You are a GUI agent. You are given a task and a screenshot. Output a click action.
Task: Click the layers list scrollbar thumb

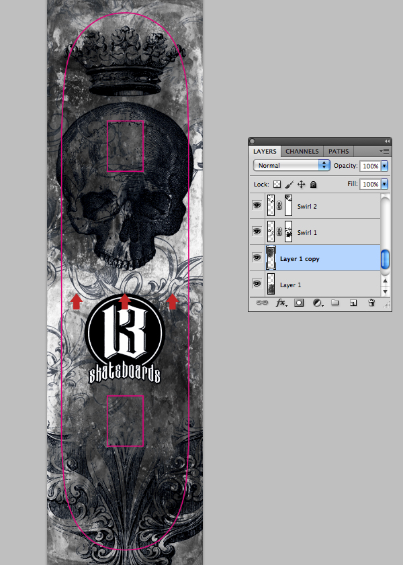click(x=386, y=259)
